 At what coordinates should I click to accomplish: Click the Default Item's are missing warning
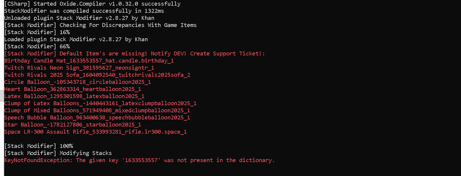(134, 54)
